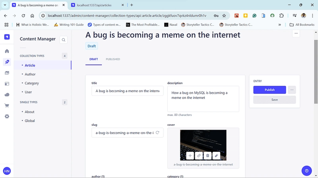Open the apps grid in bookmarks bar

(6, 25)
